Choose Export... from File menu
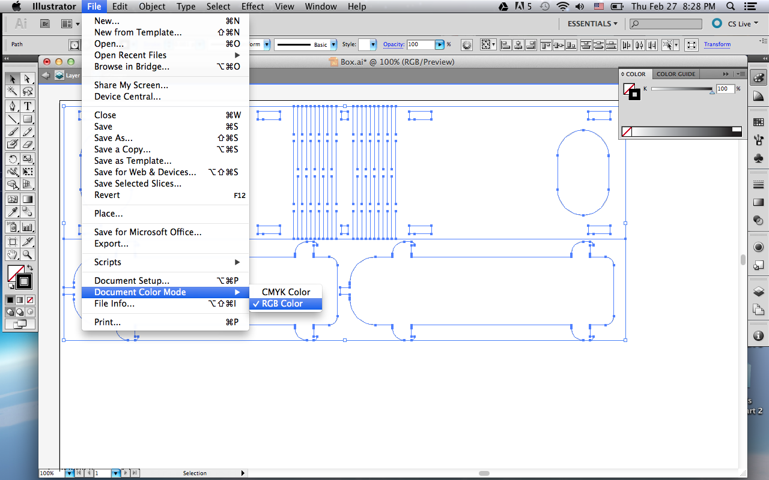 click(165, 244)
